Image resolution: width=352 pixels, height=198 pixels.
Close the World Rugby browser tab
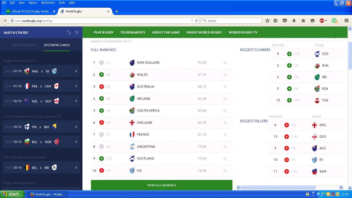pos(108,11)
